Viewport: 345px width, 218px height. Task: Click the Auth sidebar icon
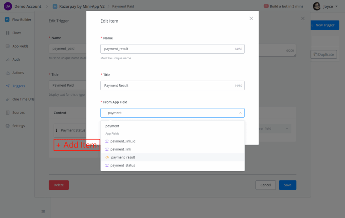[x=7, y=60]
